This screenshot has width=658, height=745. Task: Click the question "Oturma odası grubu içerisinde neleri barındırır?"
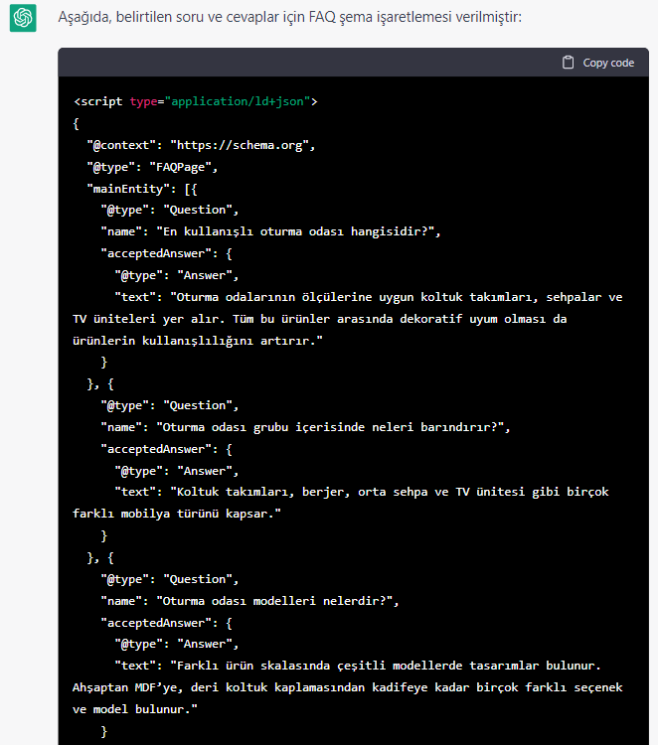330,427
